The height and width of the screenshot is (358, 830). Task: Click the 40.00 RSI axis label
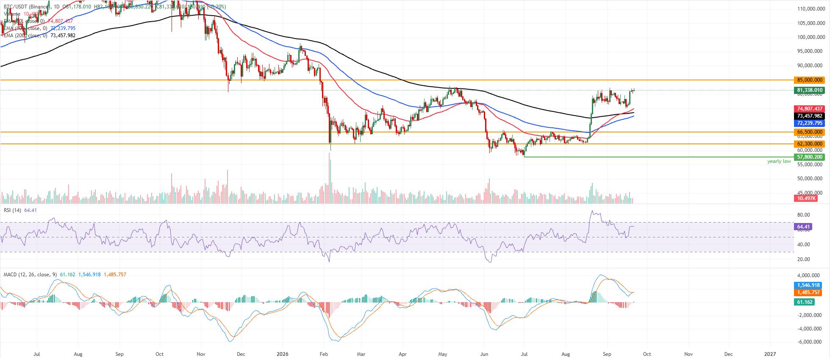pos(803,245)
